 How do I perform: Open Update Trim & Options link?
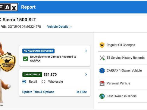click(x=38, y=92)
